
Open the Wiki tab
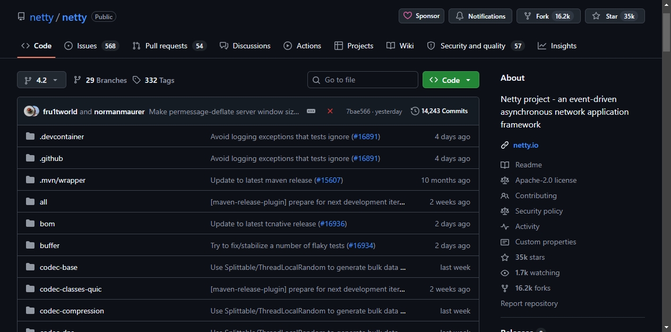[400, 46]
